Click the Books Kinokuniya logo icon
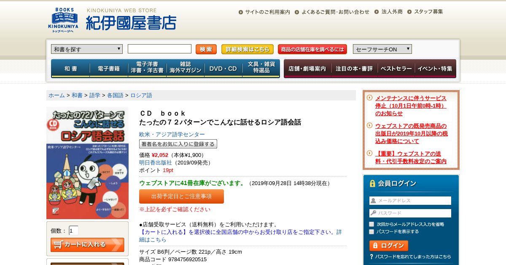The image size is (506, 265). 63,20
